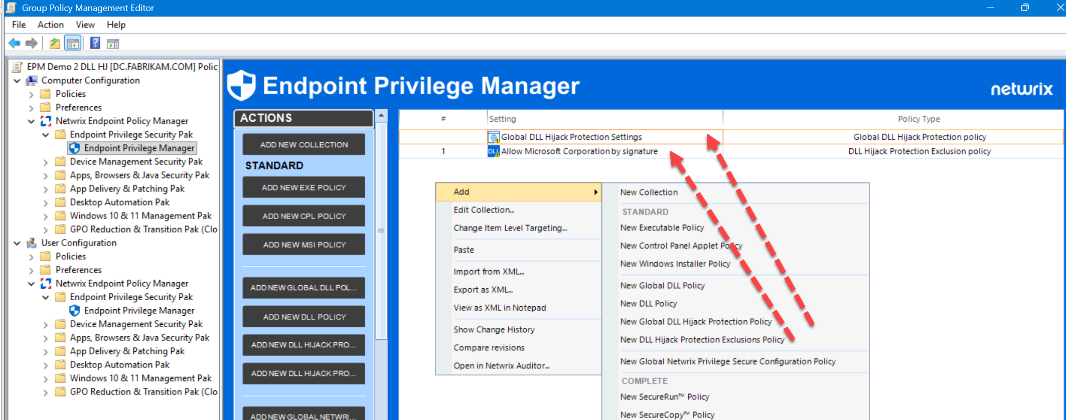Click the Endpoint Privilege Manager header shield logo
Image resolution: width=1066 pixels, height=420 pixels.
pos(242,85)
